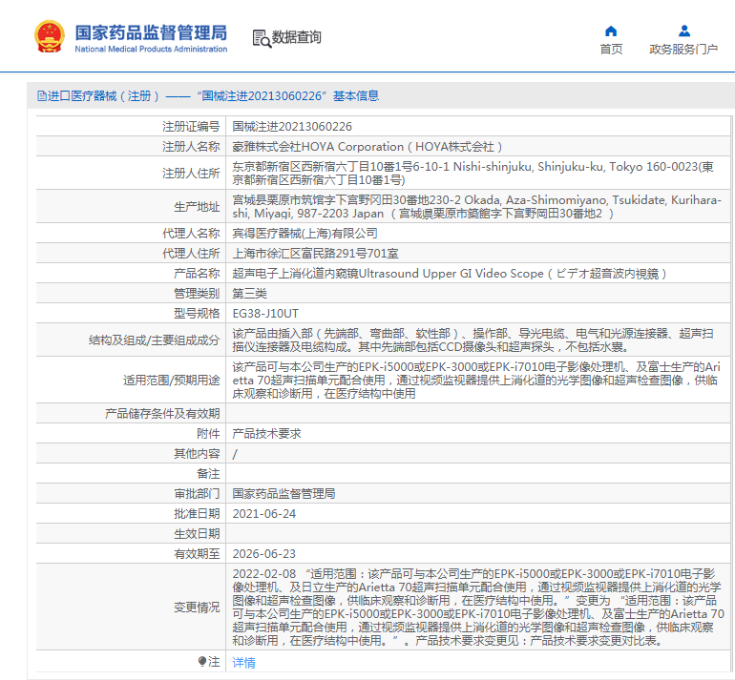Select registration number value 国械注进20213060226

pyautogui.click(x=292, y=126)
